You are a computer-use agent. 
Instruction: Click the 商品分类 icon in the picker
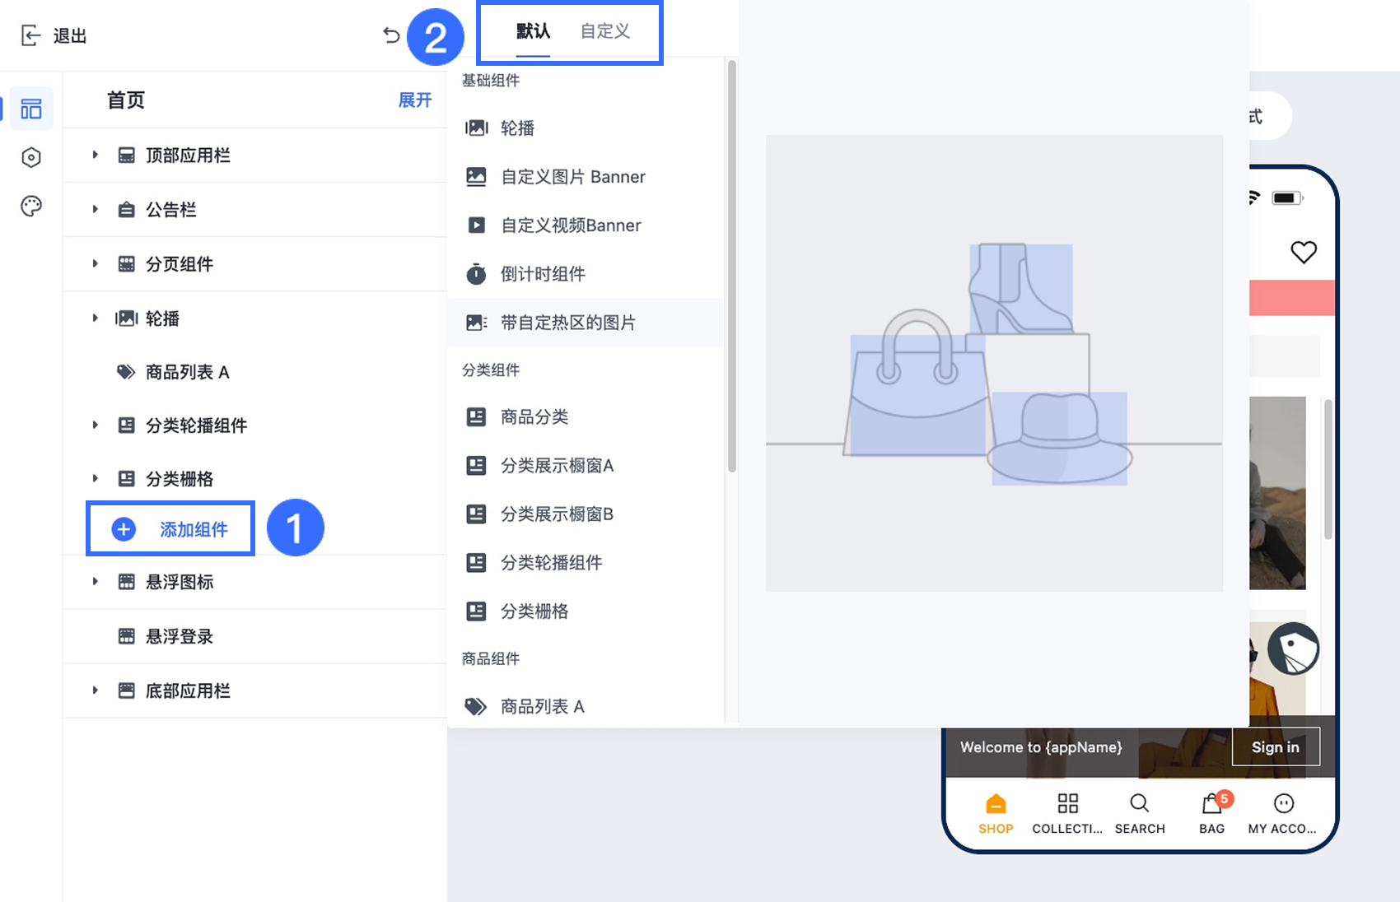point(476,417)
